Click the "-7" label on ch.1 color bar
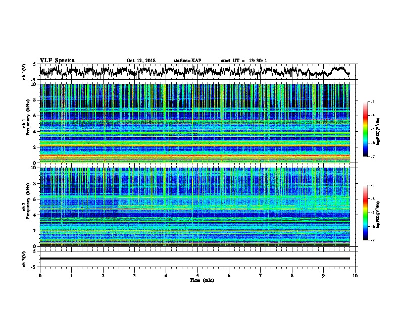Image resolution: width=400 pixels, height=309 pixels. click(x=372, y=157)
